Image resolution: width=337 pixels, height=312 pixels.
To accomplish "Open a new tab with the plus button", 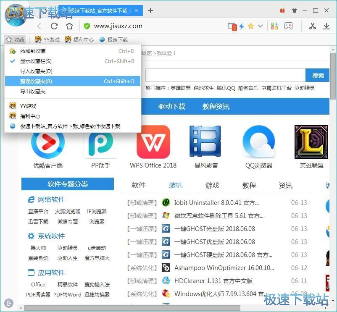I will 150,10.
